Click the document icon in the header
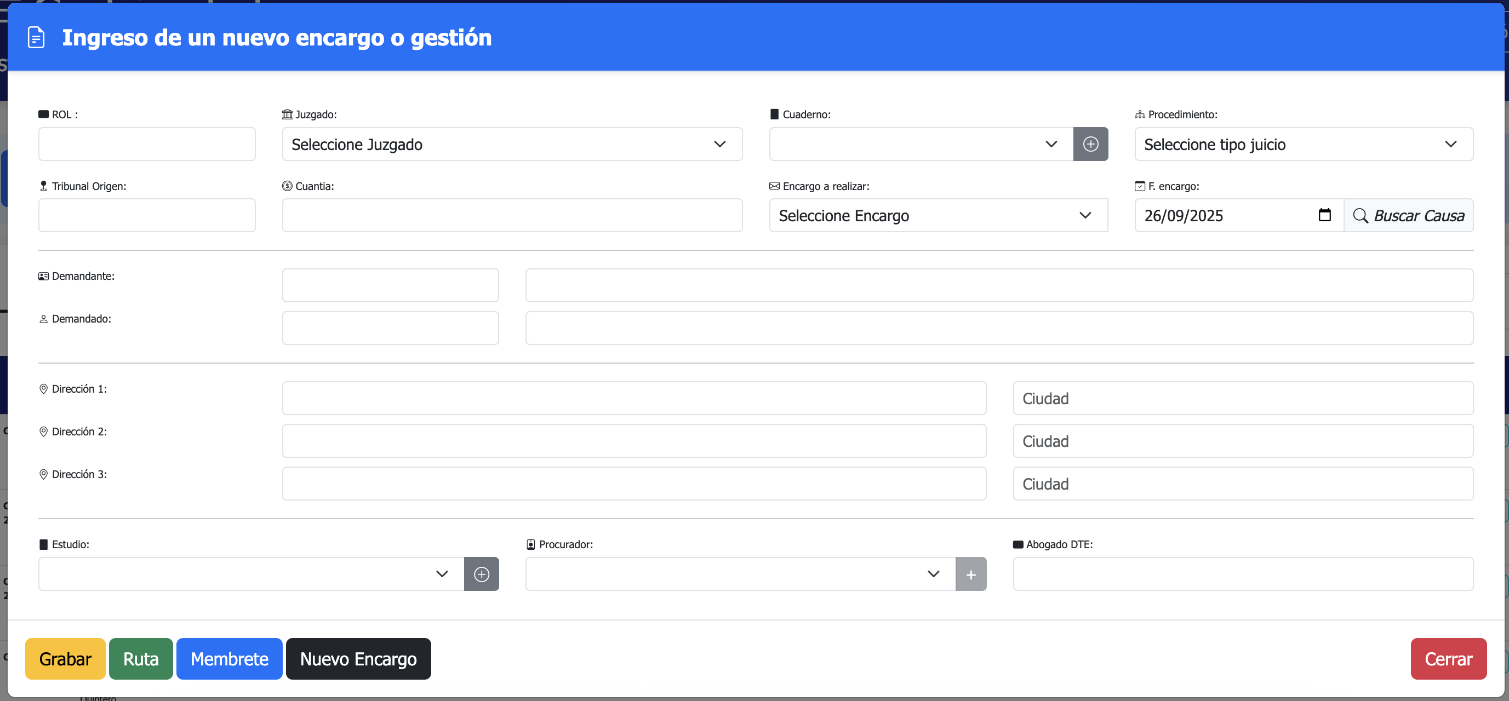The image size is (1509, 701). click(36, 37)
